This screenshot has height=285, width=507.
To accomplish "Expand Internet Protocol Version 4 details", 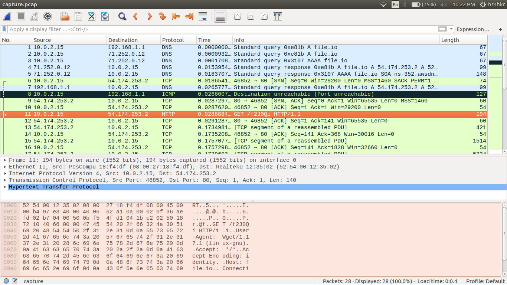I will point(5,174).
